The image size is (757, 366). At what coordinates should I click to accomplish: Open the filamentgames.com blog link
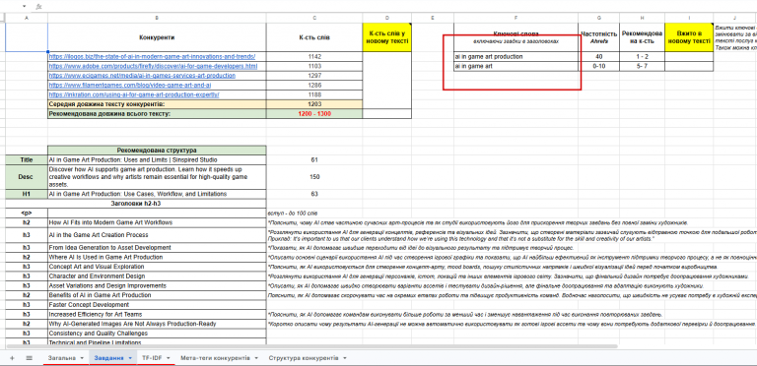point(129,86)
